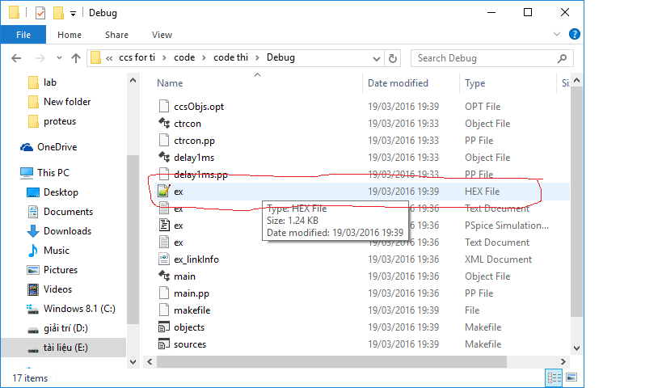Switch to large icons view
The width and height of the screenshot is (662, 388).
tap(571, 377)
